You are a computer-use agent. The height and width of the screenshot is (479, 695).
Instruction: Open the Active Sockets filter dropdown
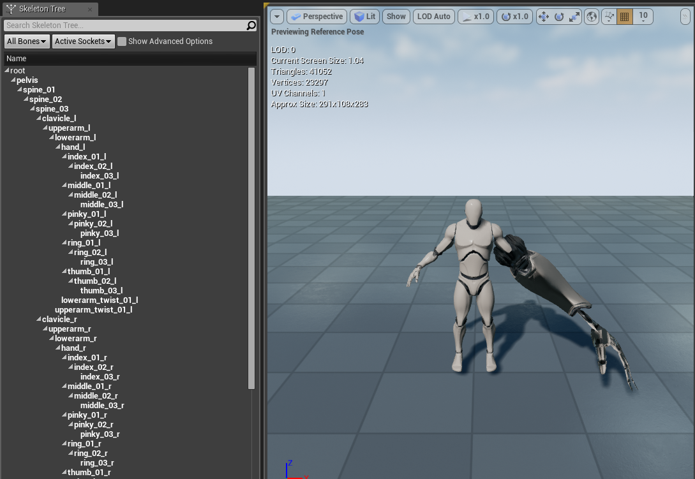click(x=84, y=41)
